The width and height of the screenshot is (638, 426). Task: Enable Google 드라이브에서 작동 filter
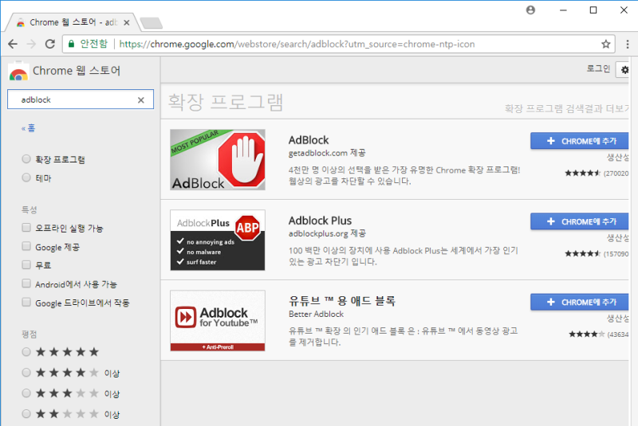coord(26,302)
